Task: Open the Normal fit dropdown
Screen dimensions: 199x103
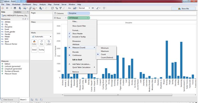Action: coord(84,8)
